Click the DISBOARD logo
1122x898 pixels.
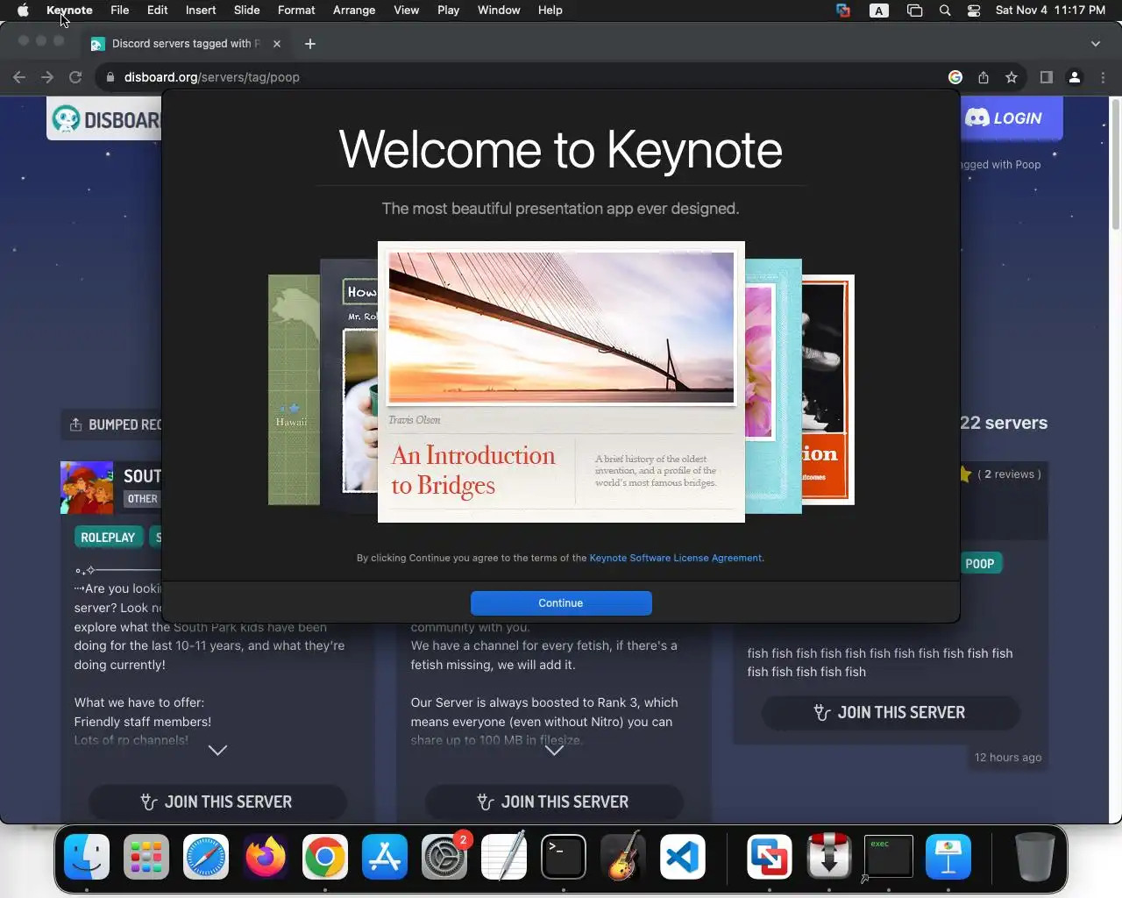click(x=105, y=119)
